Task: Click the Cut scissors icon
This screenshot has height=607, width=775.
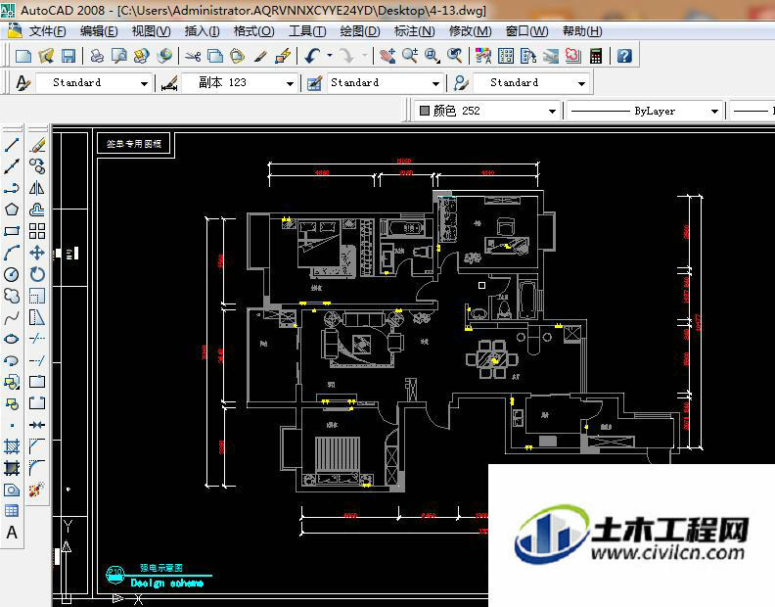Action: point(193,56)
